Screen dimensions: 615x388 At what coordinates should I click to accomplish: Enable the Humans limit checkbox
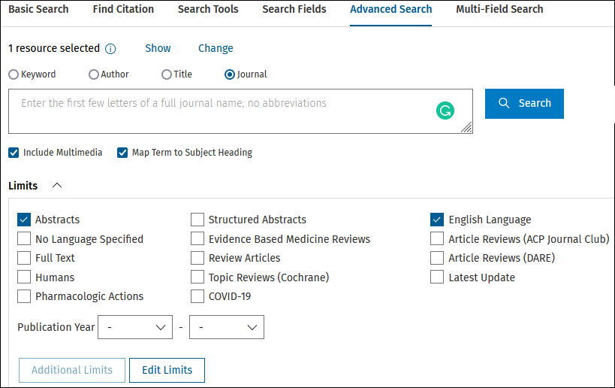24,277
